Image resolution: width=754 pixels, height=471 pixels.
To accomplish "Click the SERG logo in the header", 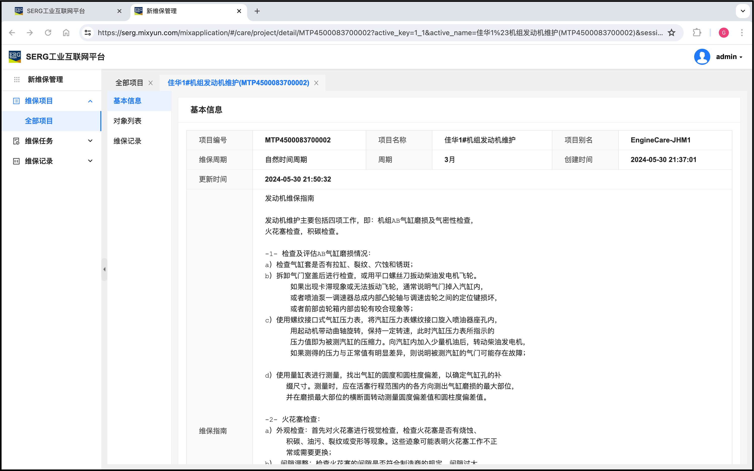I will click(15, 57).
